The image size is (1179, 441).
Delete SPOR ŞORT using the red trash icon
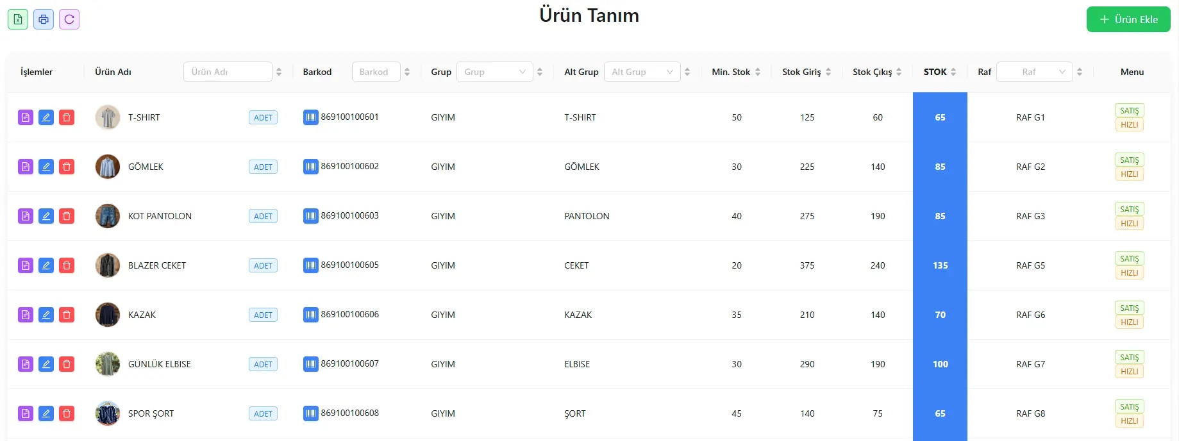[x=67, y=413]
